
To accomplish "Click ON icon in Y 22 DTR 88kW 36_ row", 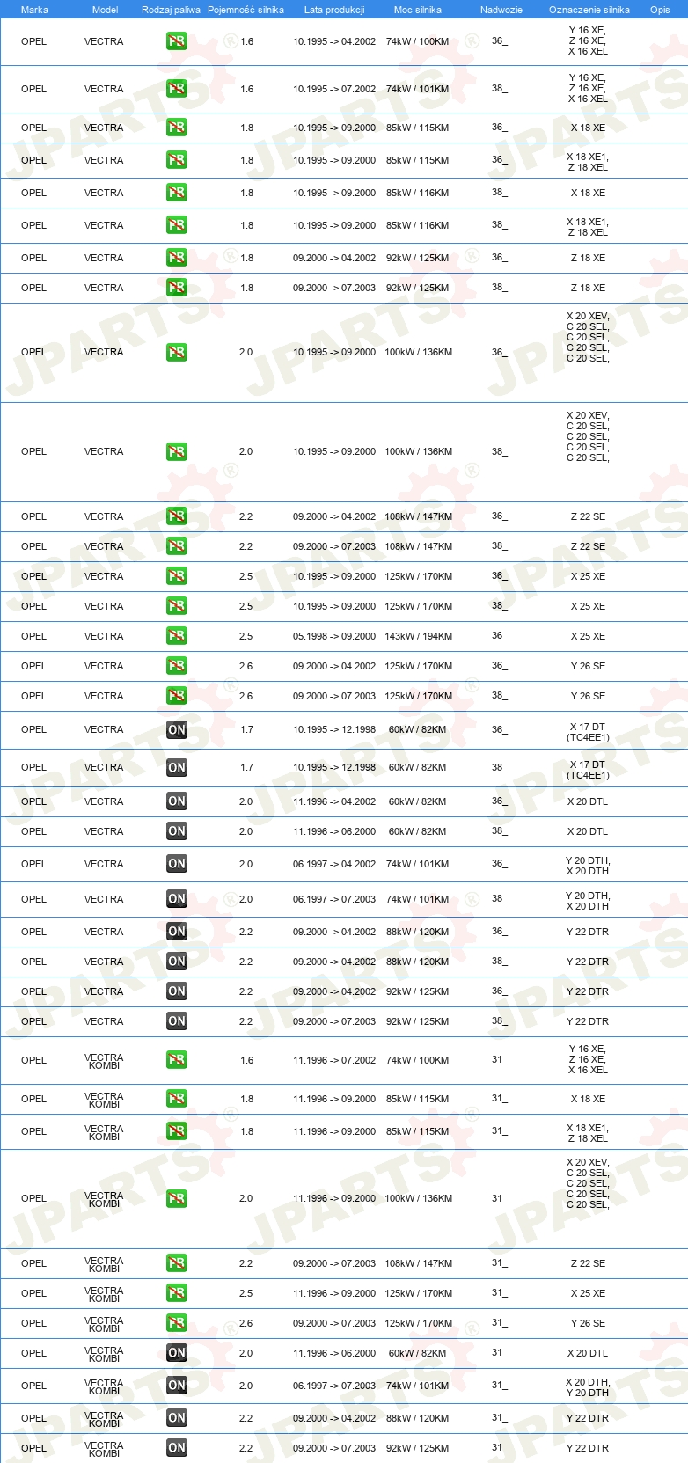I will 177,932.
